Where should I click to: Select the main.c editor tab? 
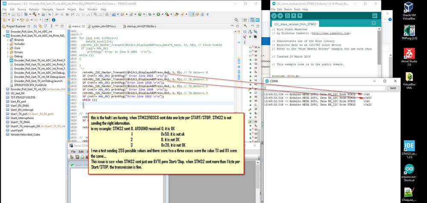pyautogui.click(x=76, y=26)
